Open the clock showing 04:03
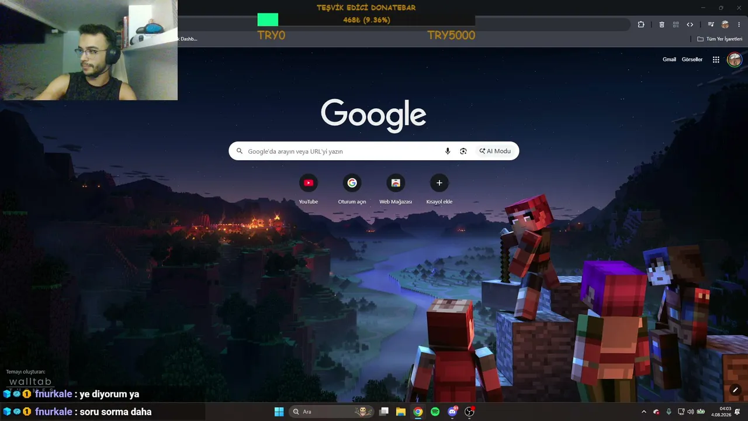 click(721, 412)
